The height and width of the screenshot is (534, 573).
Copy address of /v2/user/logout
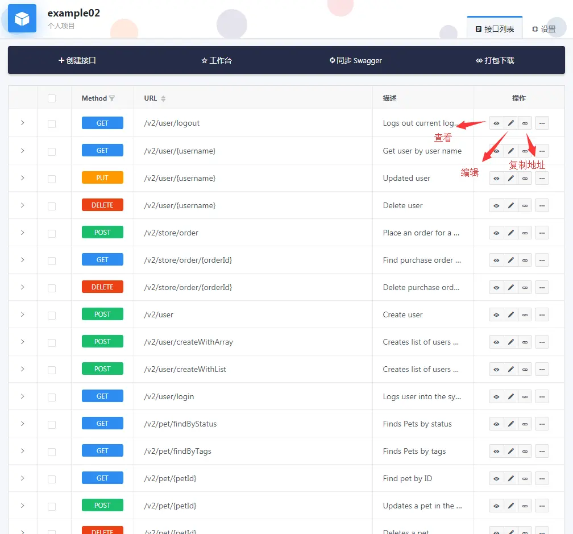point(525,123)
